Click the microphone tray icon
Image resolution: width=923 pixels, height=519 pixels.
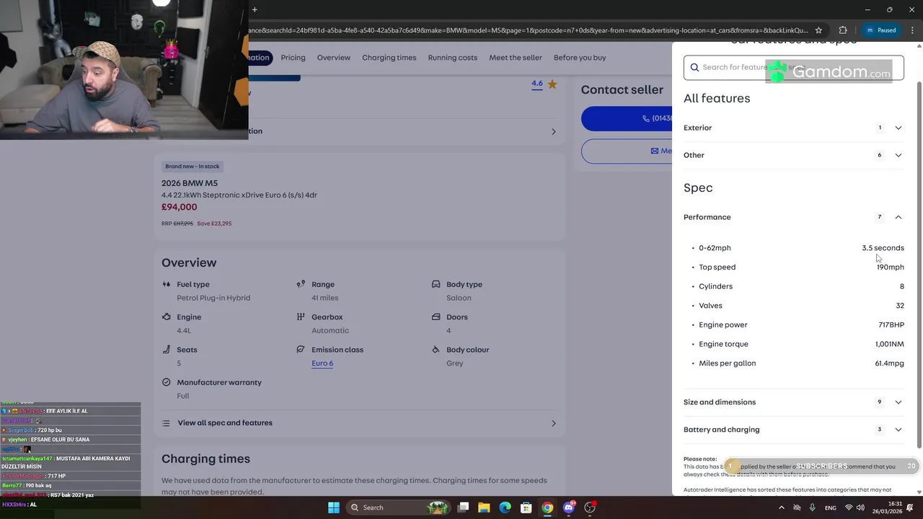[x=813, y=507]
